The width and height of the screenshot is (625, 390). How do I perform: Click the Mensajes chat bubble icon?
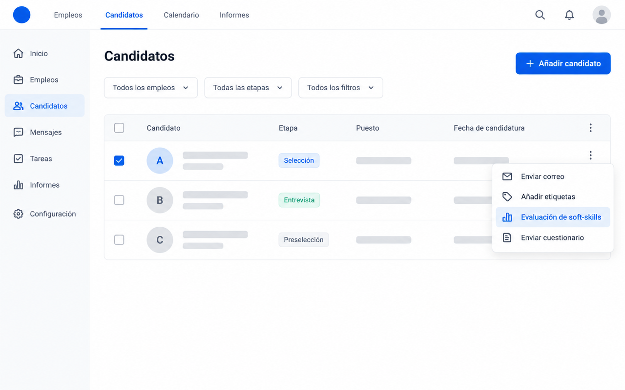[19, 133]
